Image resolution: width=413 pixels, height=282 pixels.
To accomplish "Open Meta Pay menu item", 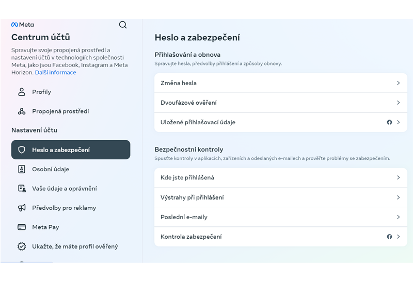I will (71, 227).
